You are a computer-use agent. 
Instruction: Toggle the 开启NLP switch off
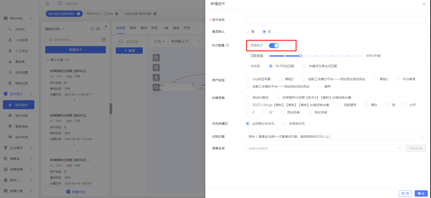coord(274,46)
